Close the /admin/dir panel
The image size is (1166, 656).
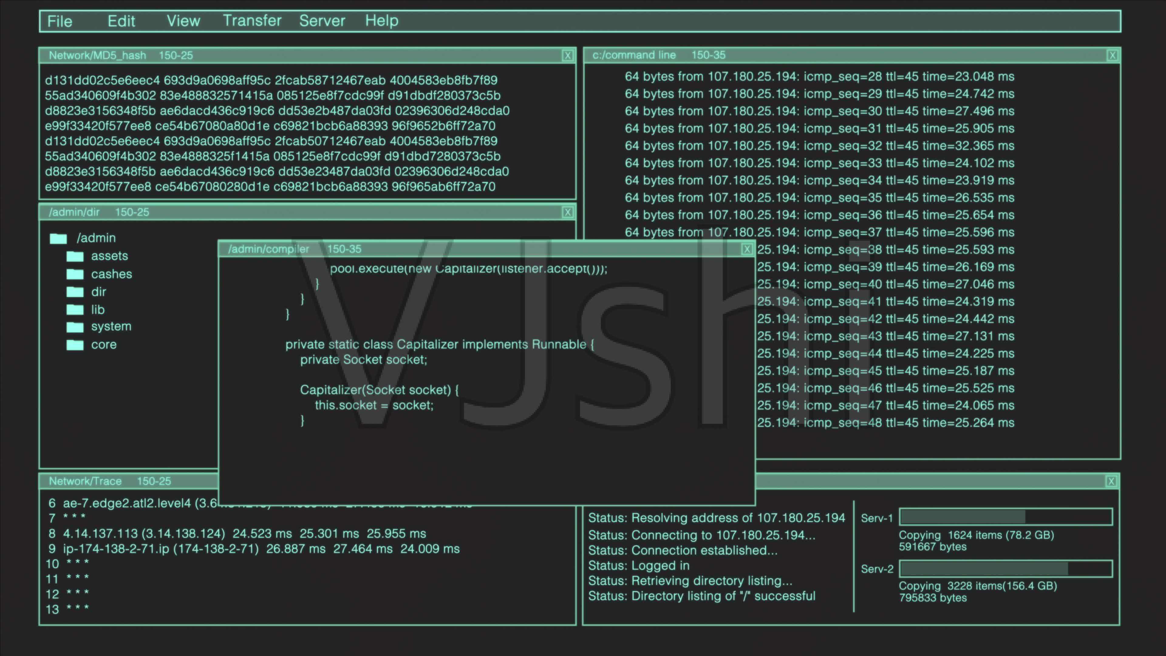[568, 212]
